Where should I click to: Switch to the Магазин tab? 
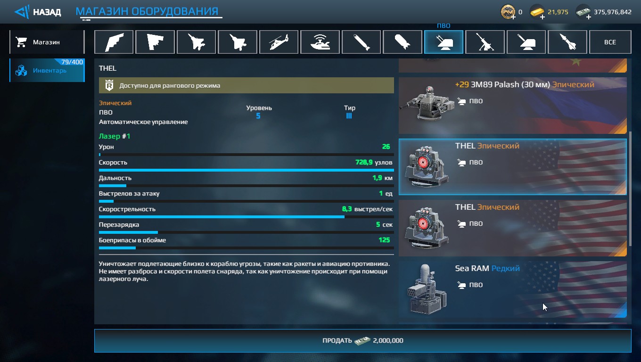[47, 42]
